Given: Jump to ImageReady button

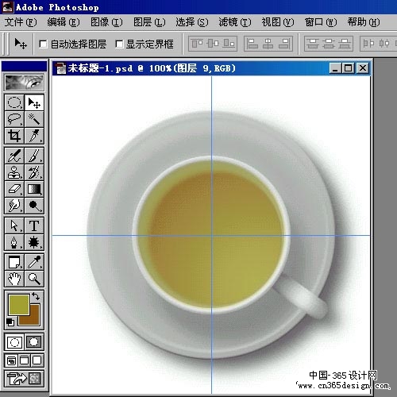Looking at the screenshot, I should 24,378.
